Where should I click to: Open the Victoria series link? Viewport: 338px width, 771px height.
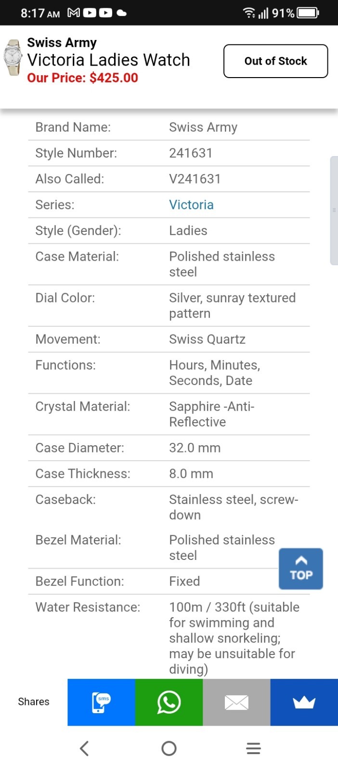pos(191,205)
